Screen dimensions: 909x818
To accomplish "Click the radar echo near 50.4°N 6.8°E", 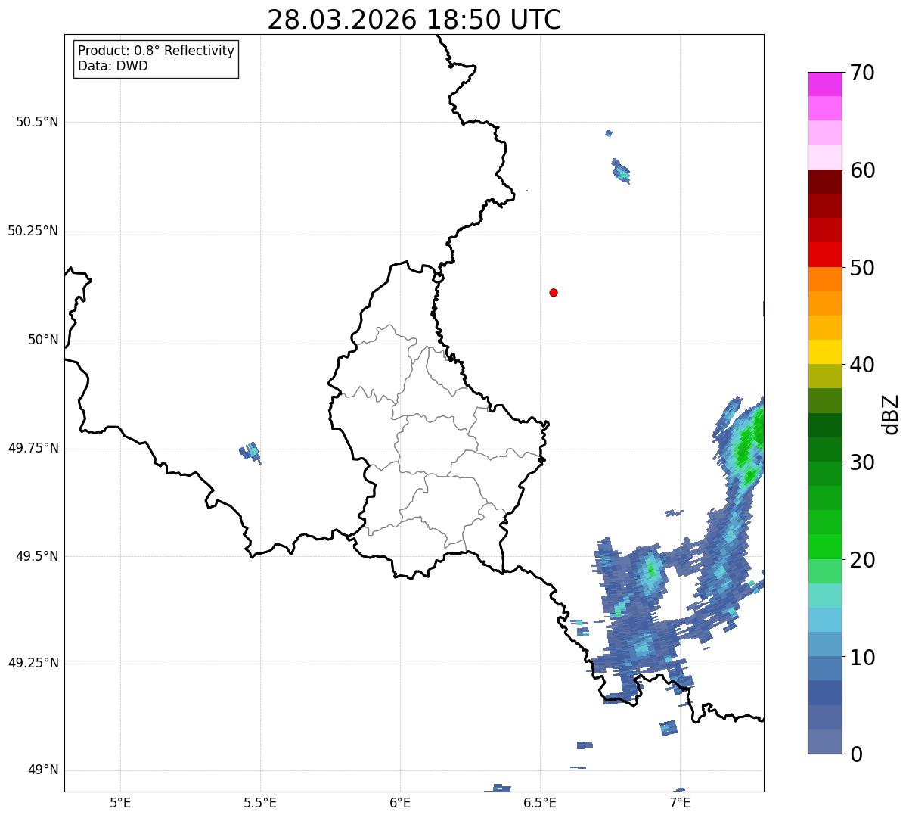I will pyautogui.click(x=620, y=171).
